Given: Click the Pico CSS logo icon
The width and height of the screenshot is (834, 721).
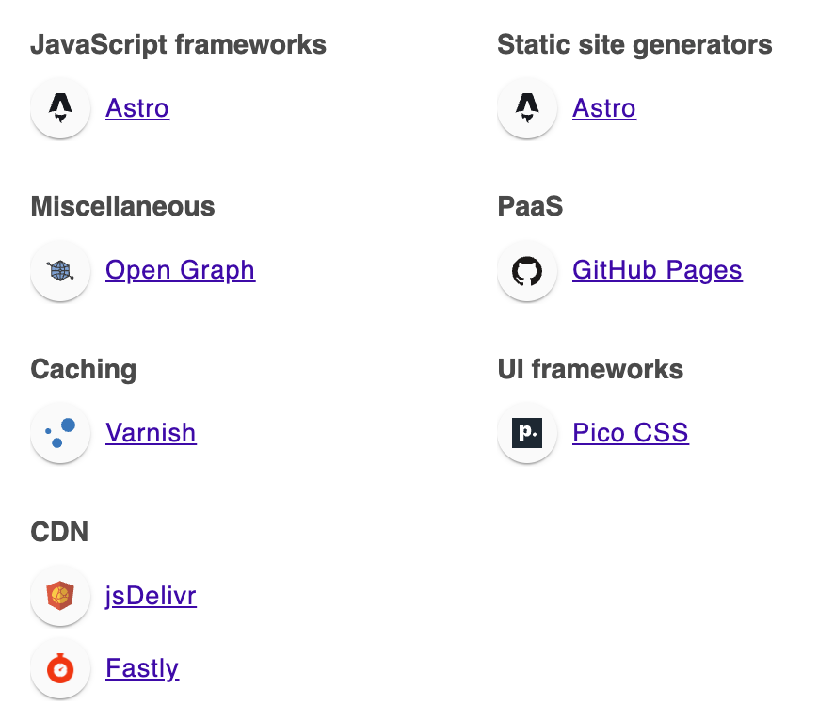Looking at the screenshot, I should click(527, 433).
